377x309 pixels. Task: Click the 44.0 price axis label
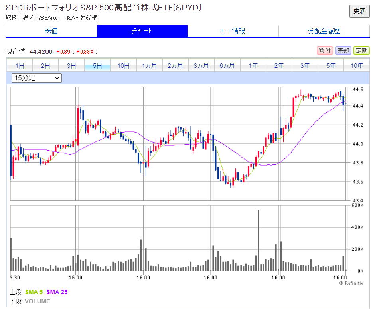pyautogui.click(x=358, y=144)
